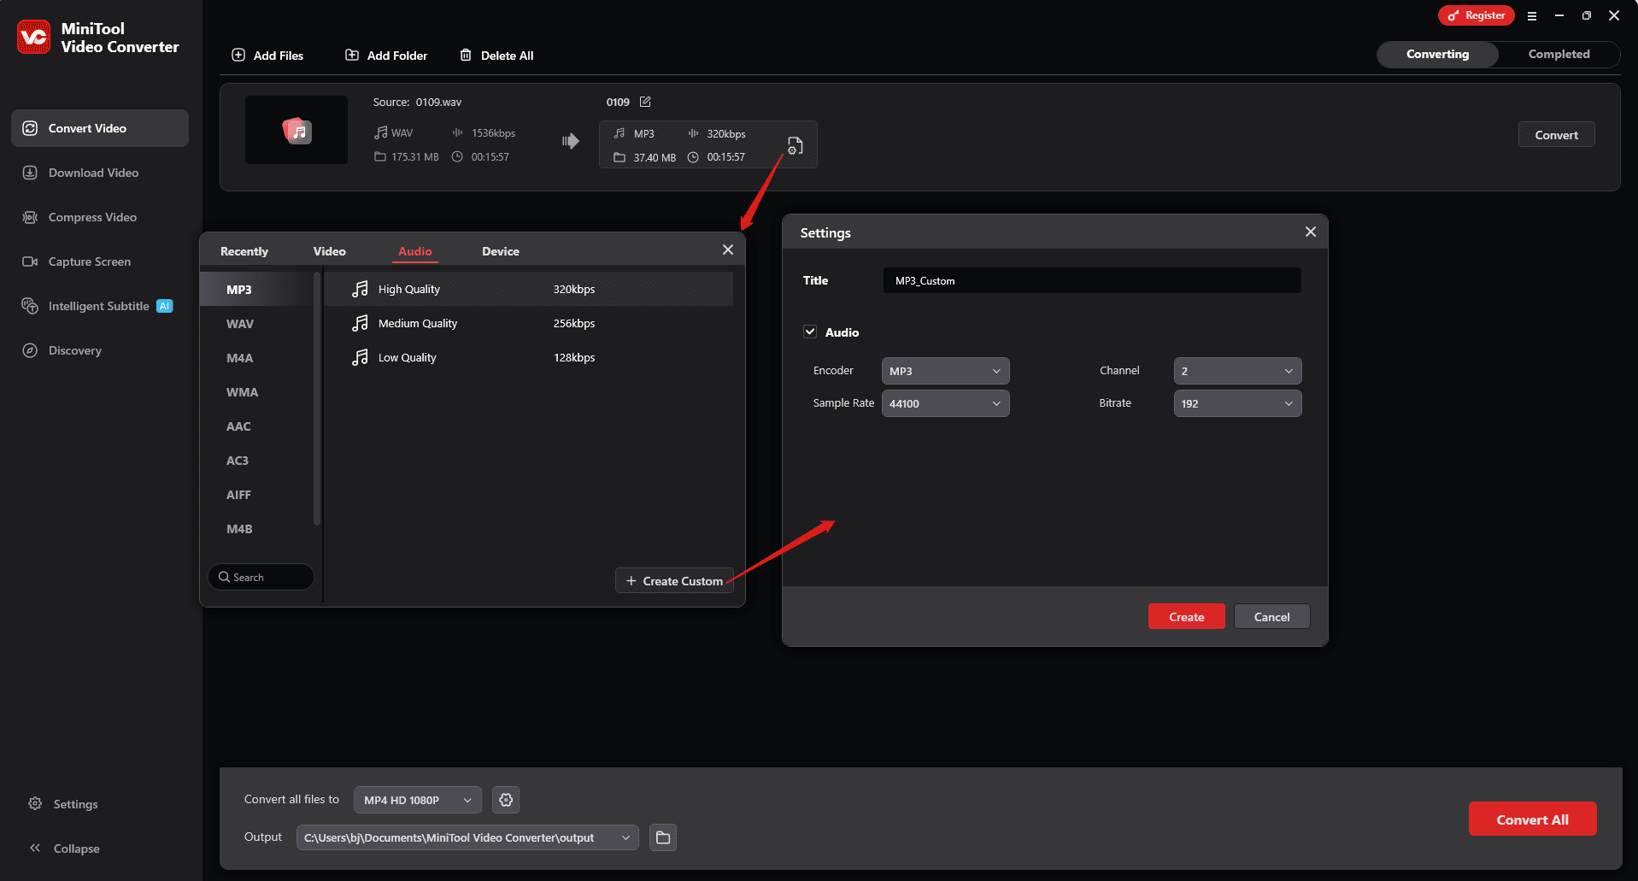This screenshot has width=1638, height=881.
Task: Open the Capture Screen tool
Action: coord(89,261)
